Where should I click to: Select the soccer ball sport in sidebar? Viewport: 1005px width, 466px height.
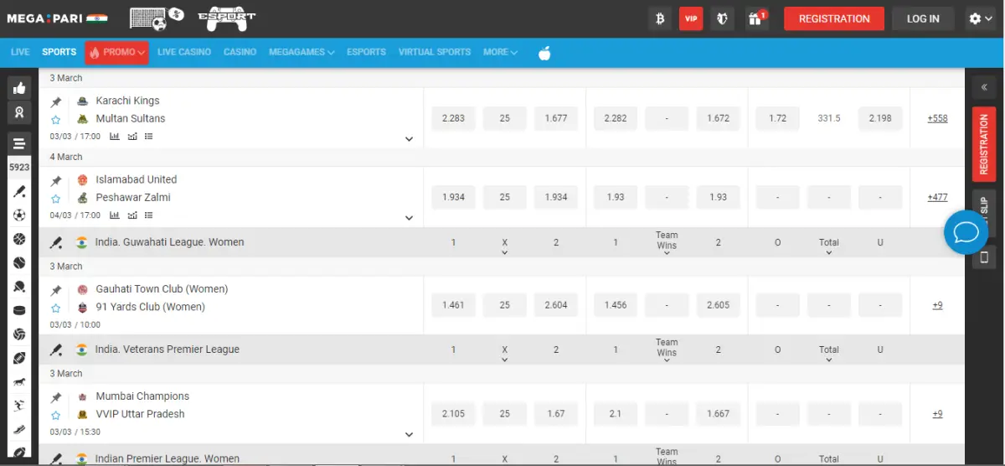coord(19,215)
